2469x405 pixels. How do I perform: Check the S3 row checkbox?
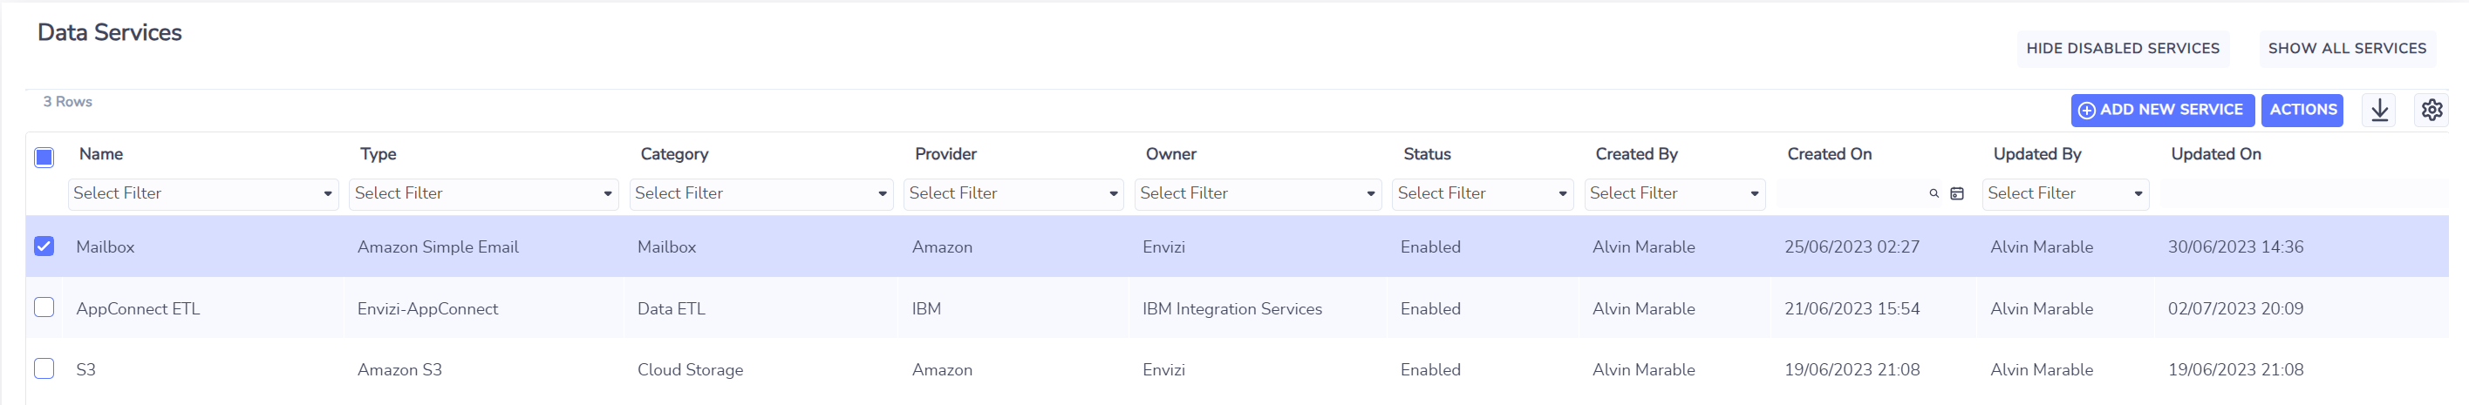[44, 368]
